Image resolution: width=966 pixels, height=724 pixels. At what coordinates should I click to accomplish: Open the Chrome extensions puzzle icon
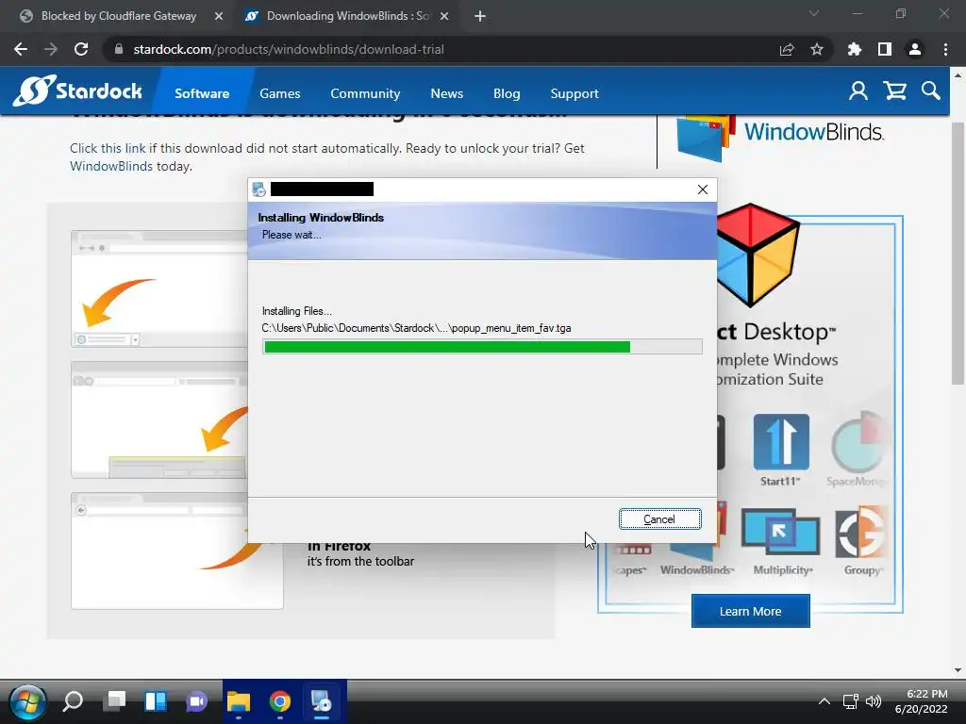click(855, 49)
